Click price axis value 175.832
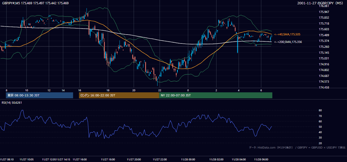Viewport: 347px width, 162px height. (324, 18)
